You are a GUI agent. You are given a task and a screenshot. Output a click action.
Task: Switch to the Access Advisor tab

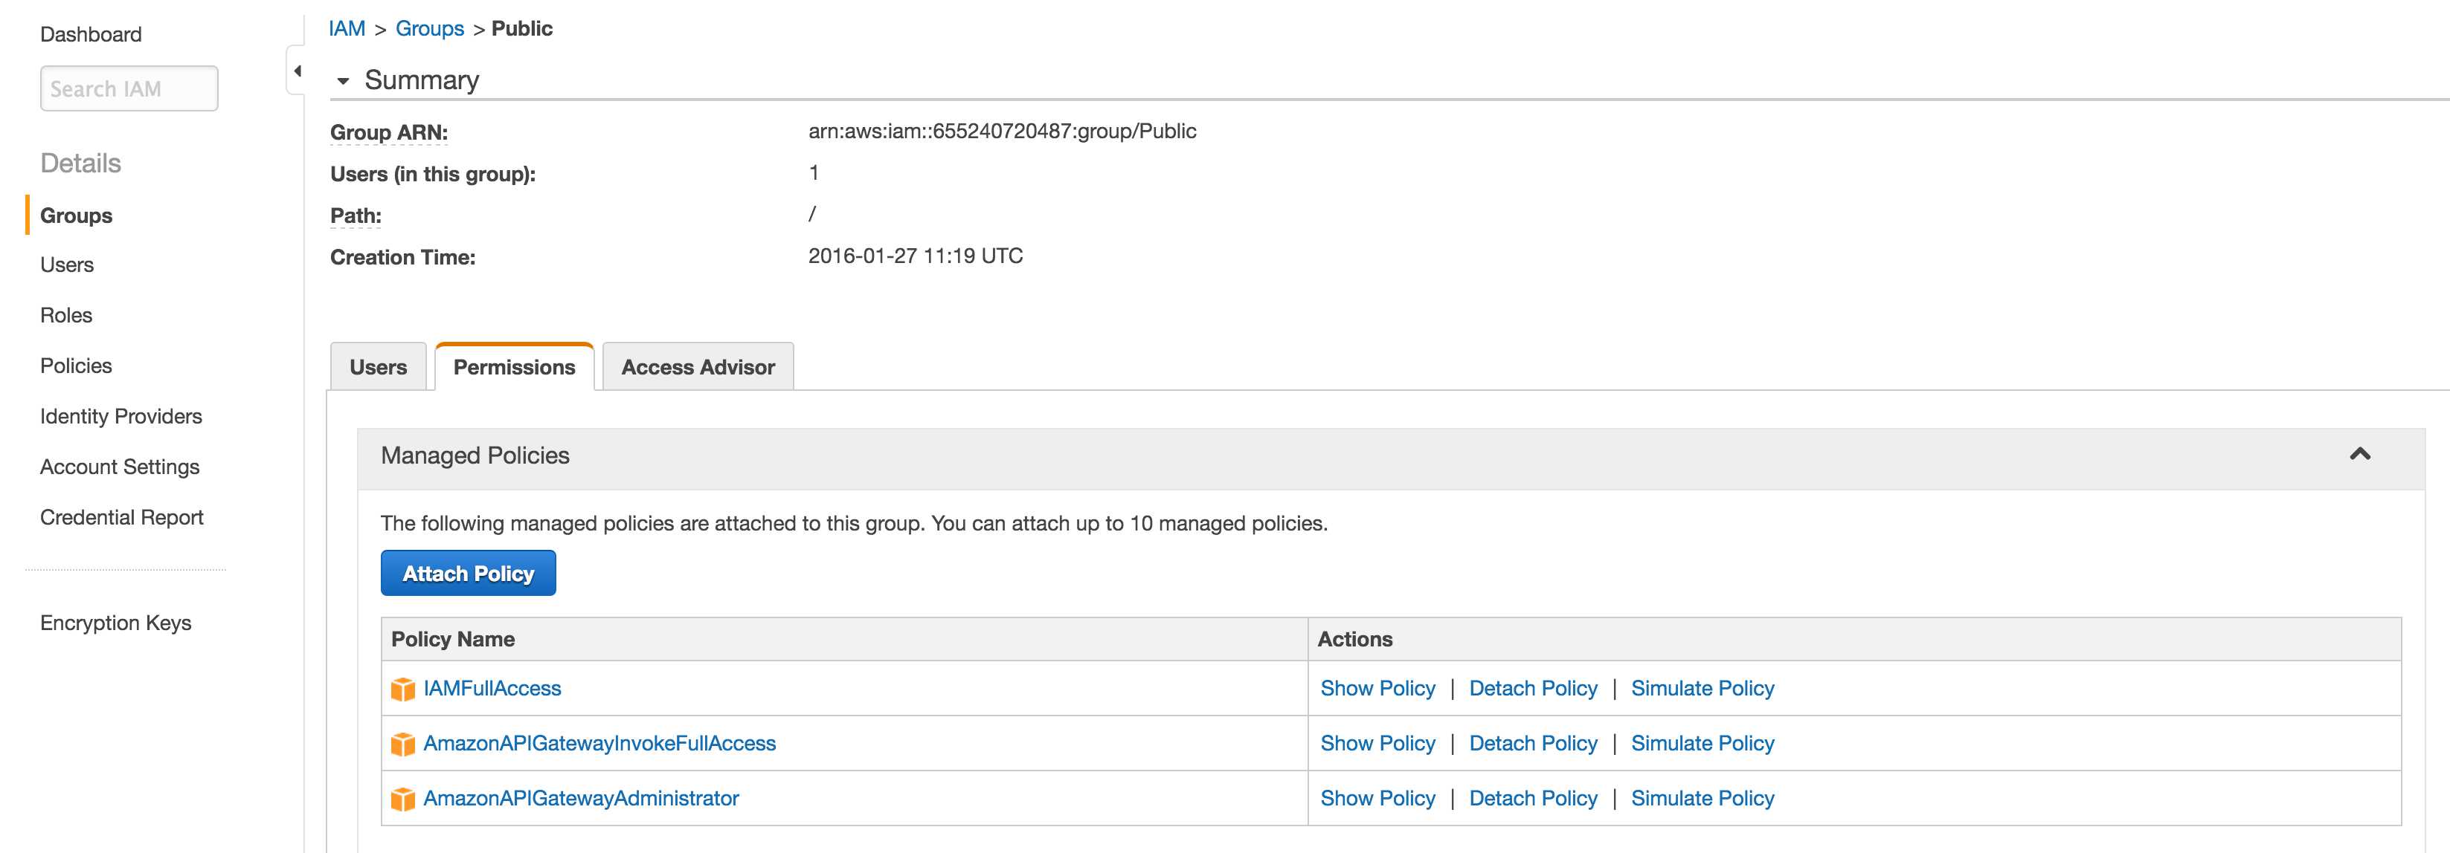[x=697, y=366]
